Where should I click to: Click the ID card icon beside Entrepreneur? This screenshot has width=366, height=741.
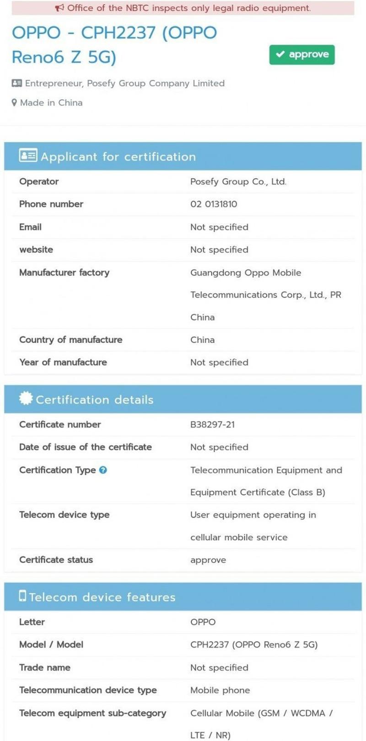coord(16,83)
